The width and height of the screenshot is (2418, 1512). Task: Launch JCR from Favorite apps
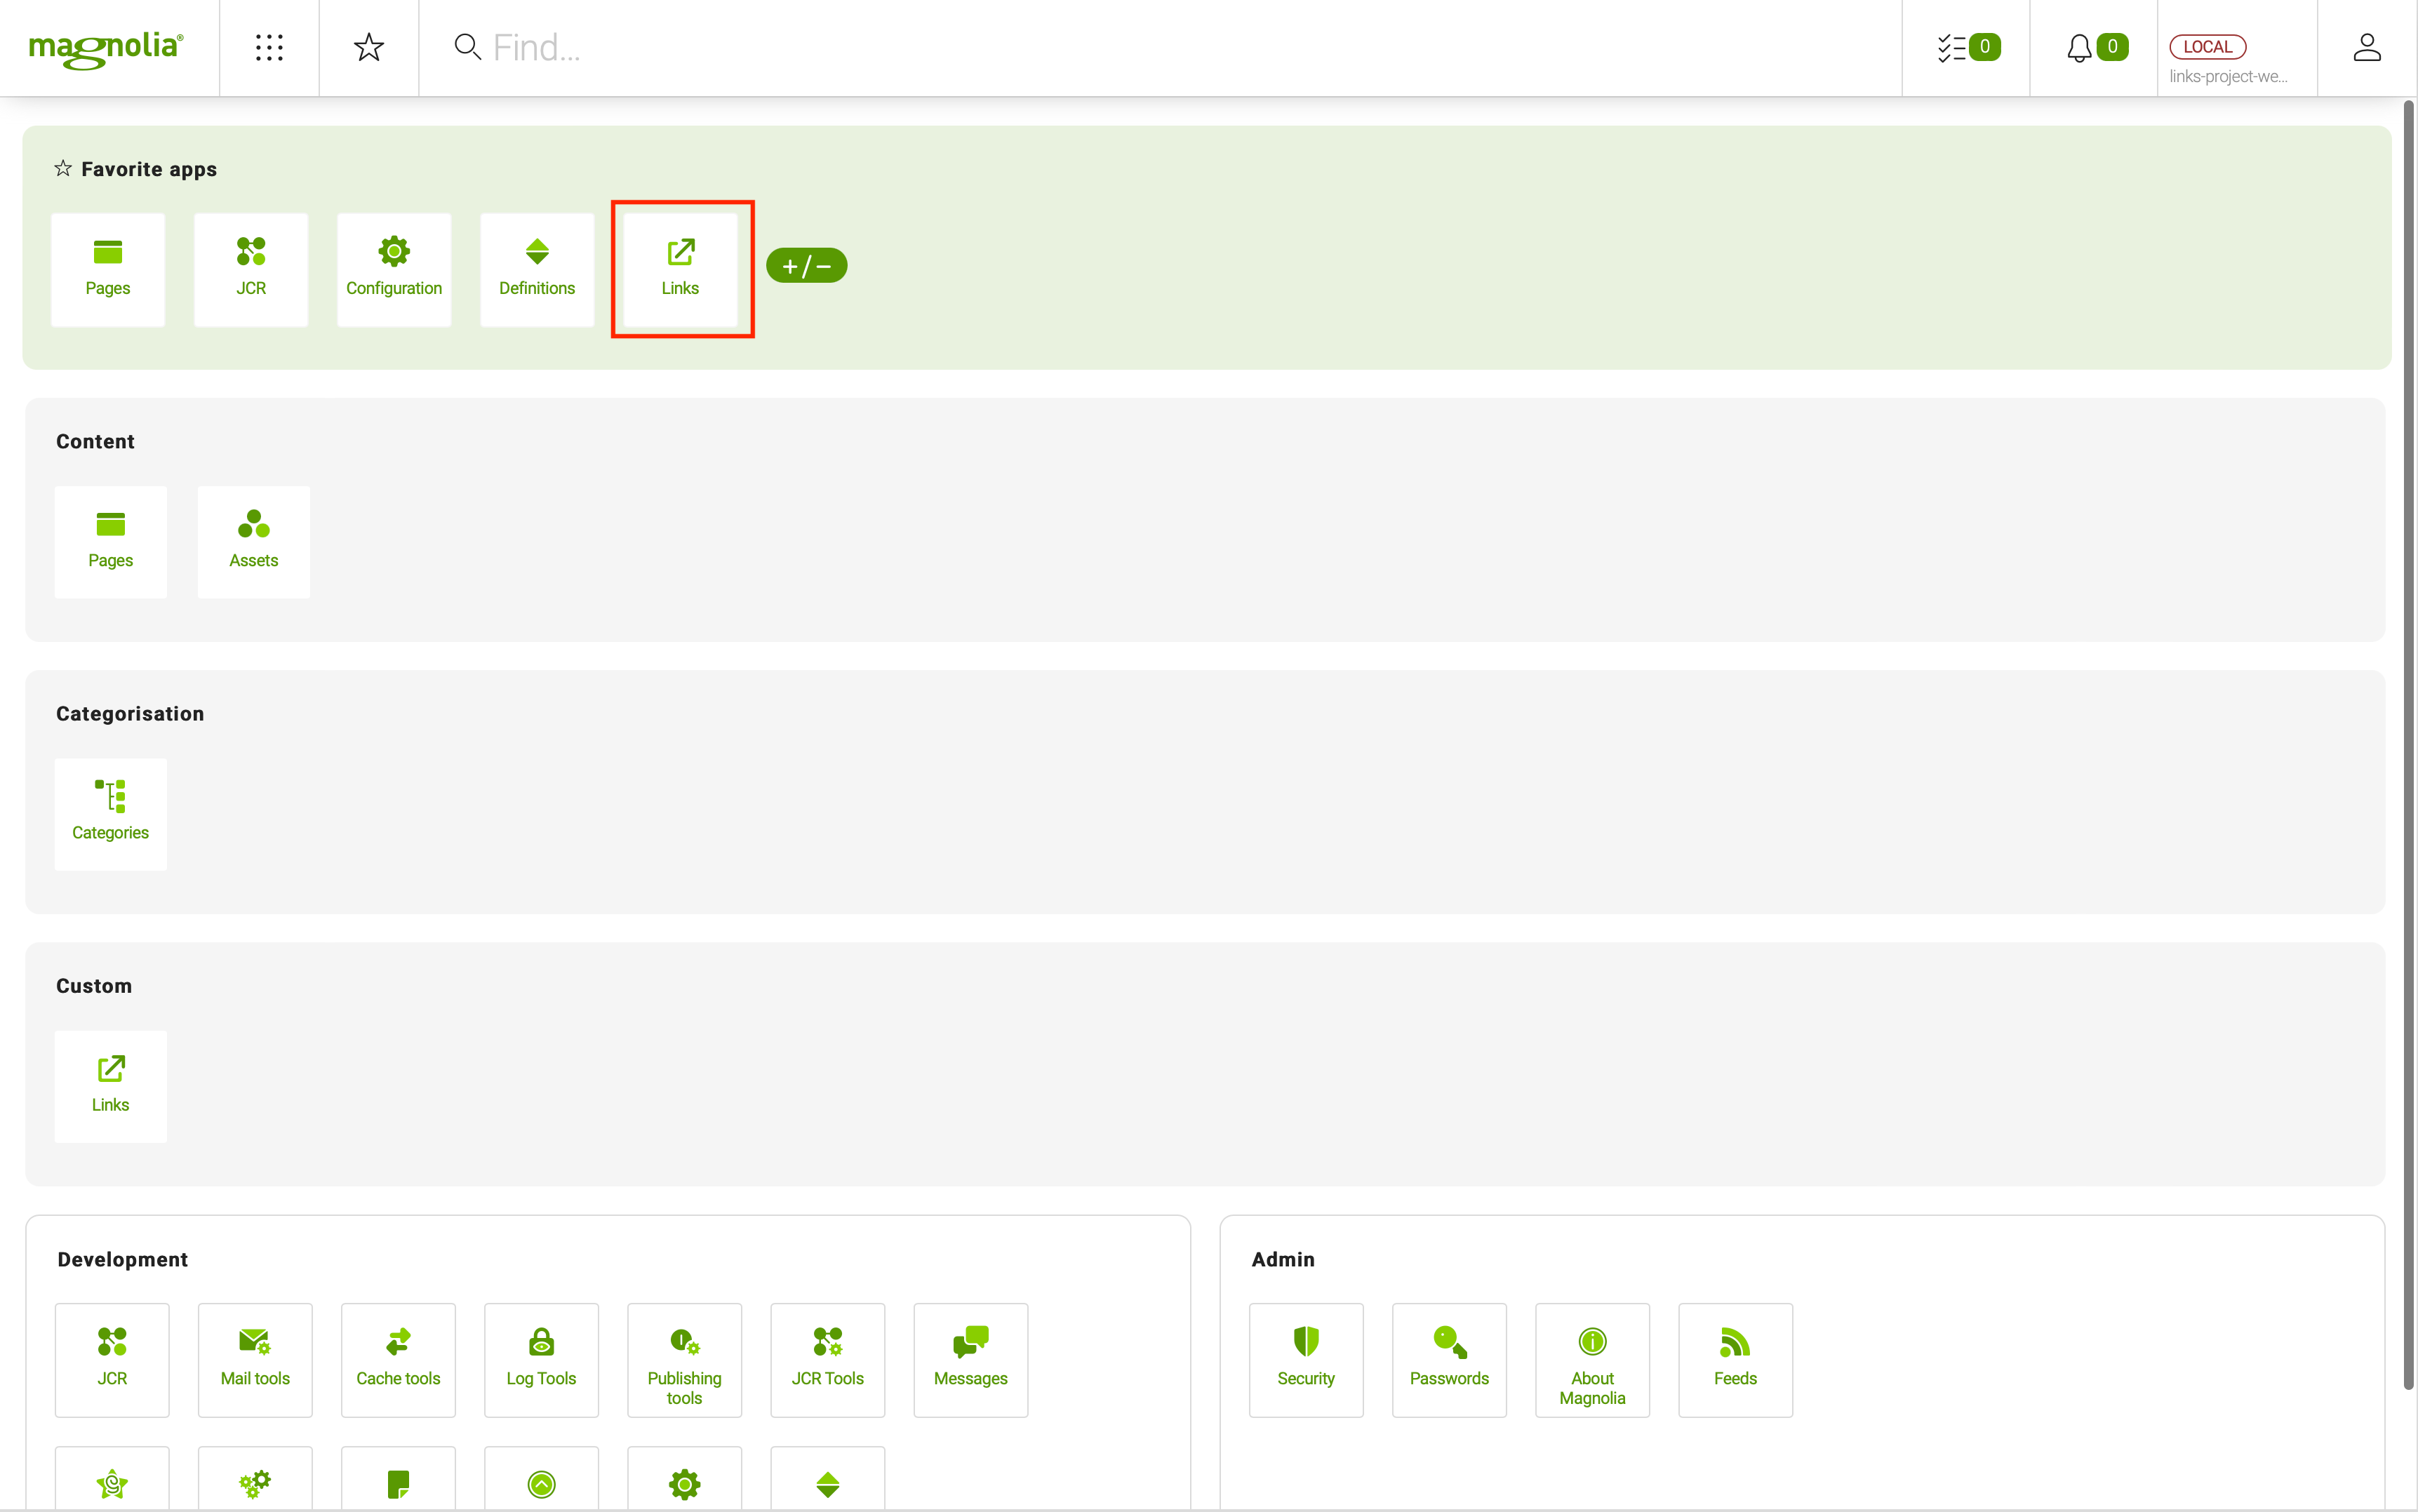click(x=251, y=268)
